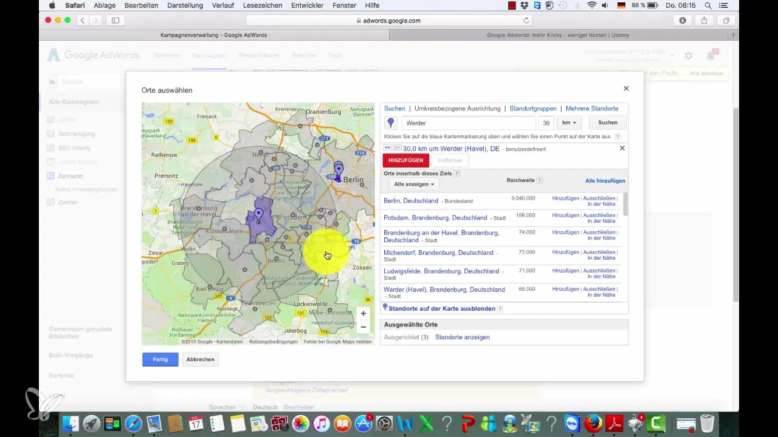The width and height of the screenshot is (778, 437).
Task: Open System Preferences in the Dock
Action: pos(385,423)
